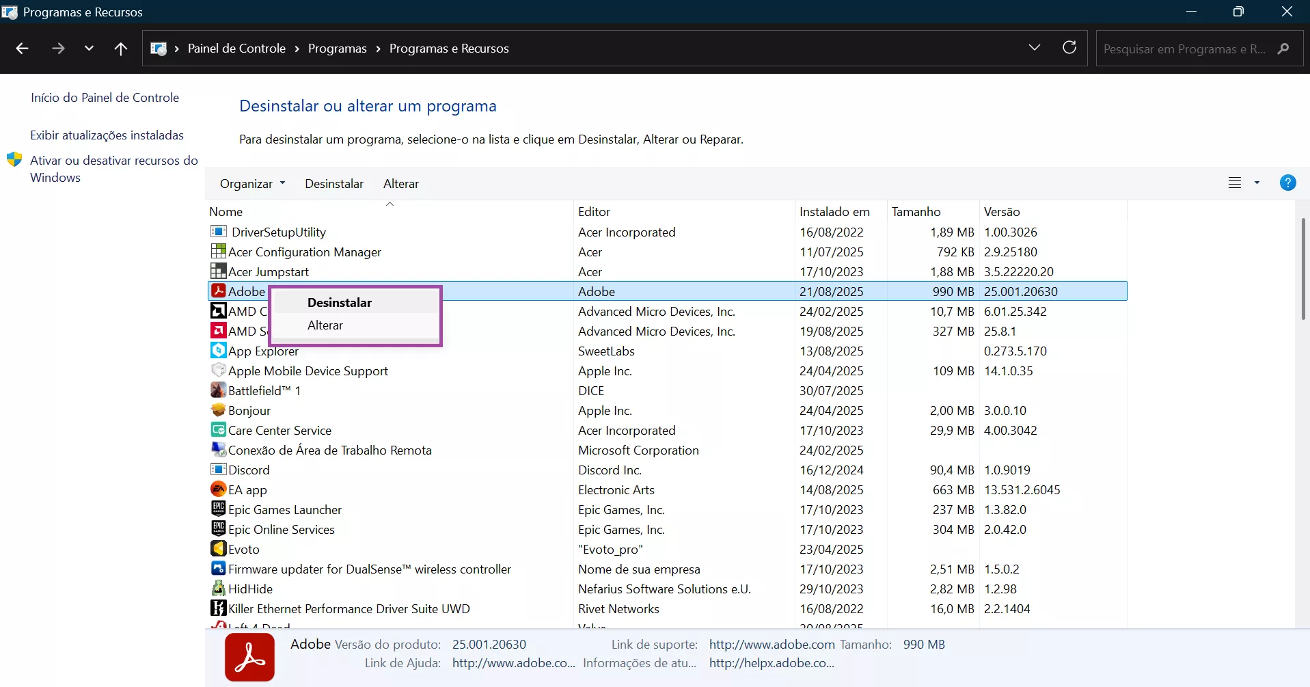Click the large Adobe icon in details pane
This screenshot has width=1310, height=687.
(249, 657)
